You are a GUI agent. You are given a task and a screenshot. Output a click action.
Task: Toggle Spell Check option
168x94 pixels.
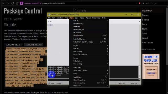pos(89,77)
